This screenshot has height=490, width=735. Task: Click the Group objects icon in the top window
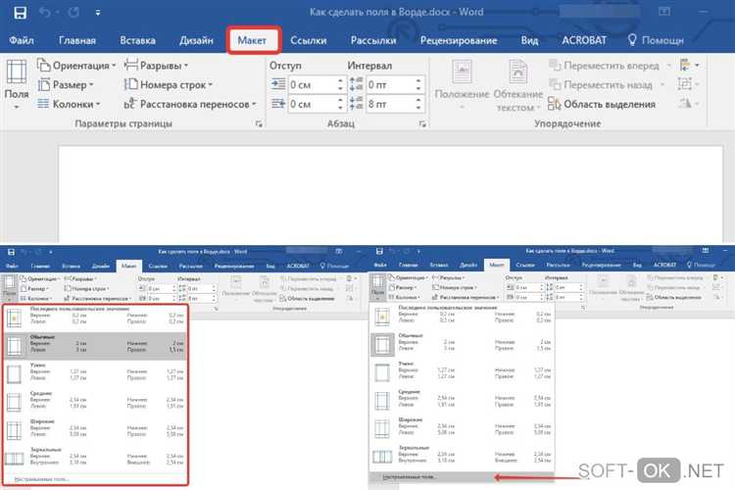688,84
